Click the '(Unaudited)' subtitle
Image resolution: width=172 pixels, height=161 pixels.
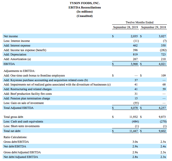(x=85, y=16)
